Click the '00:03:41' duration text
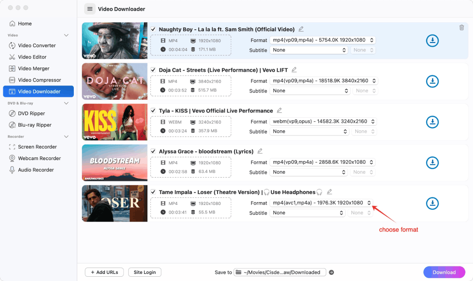 pos(178,212)
